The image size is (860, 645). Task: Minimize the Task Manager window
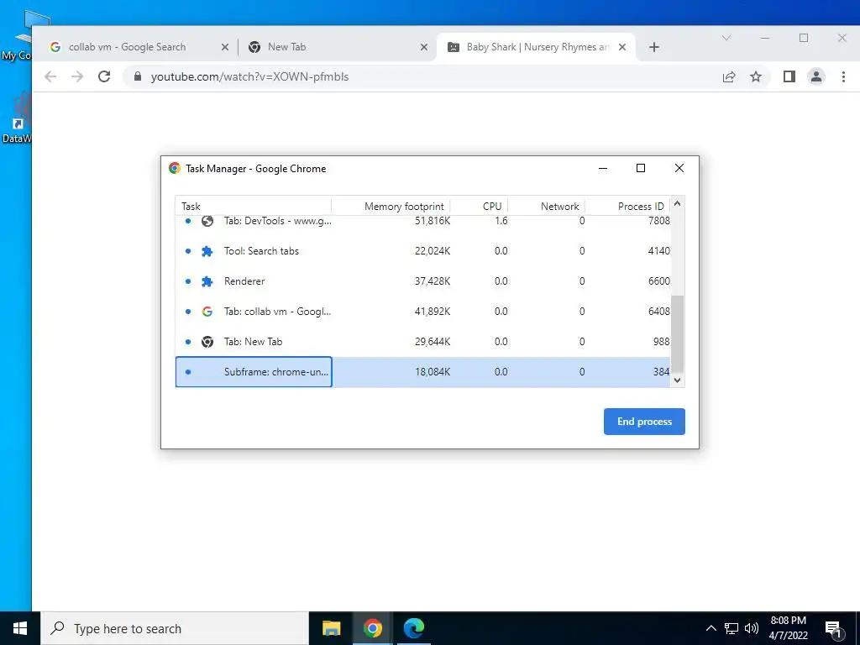603,168
